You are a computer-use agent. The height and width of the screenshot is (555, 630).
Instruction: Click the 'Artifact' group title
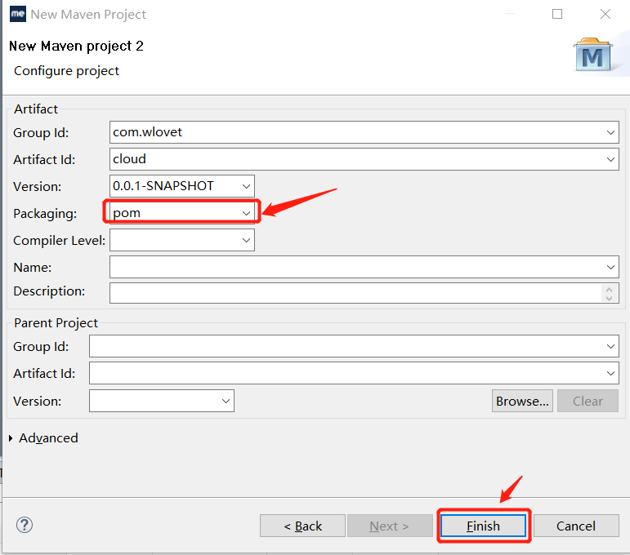tap(36, 109)
